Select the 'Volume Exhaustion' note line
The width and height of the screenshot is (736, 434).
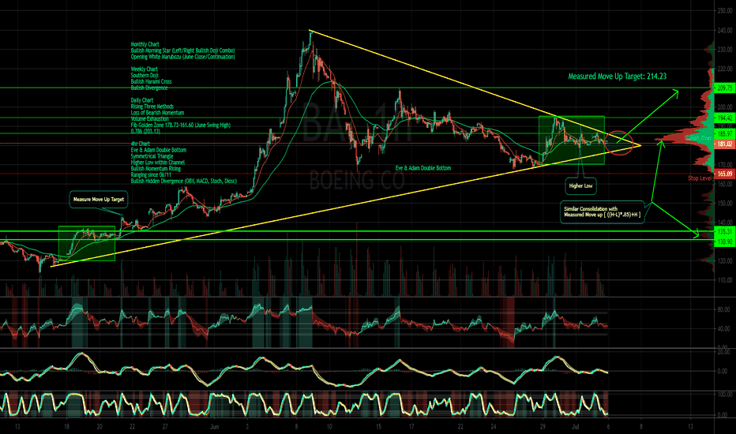(x=150, y=118)
